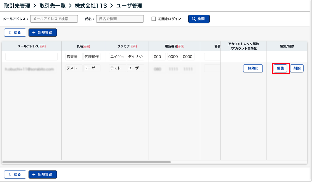The width and height of the screenshot is (312, 182).
Task: Click 無効化 to disable the account
Action: pos(253,68)
